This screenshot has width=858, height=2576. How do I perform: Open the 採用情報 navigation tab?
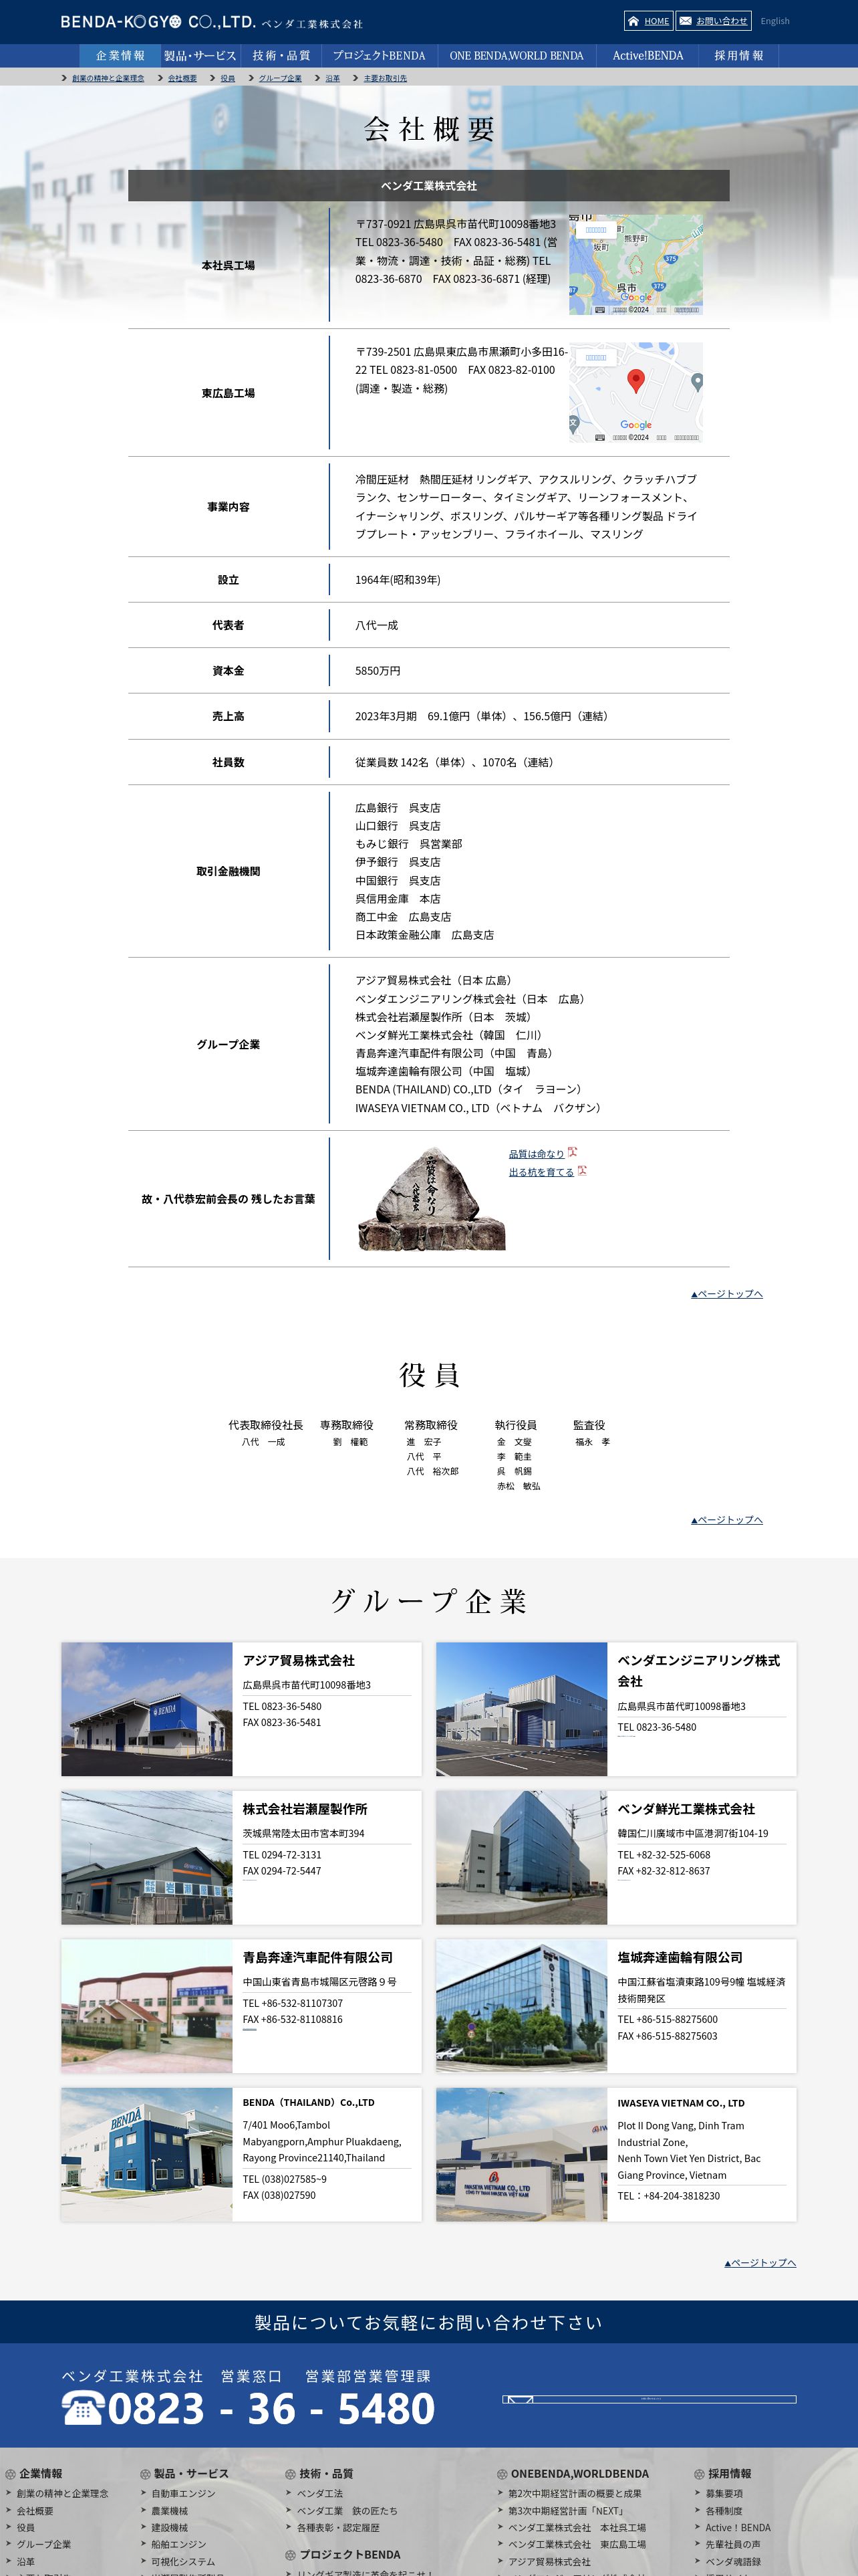(x=738, y=56)
